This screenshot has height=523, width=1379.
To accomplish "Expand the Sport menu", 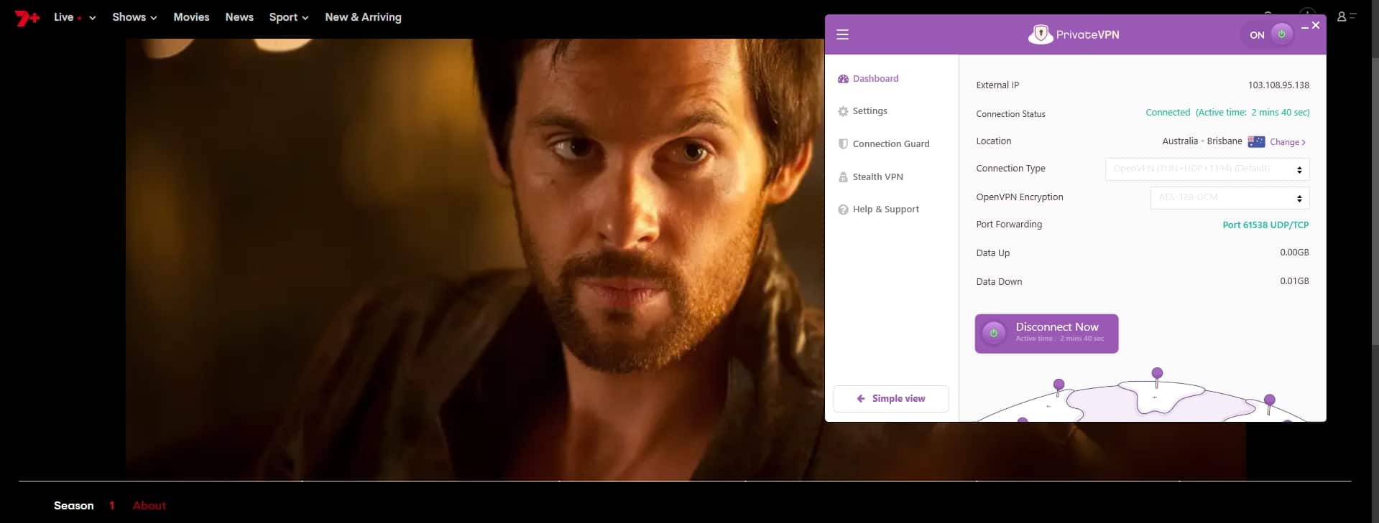I will (x=289, y=17).
